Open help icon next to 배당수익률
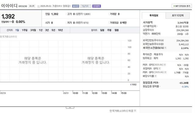This screenshot has width=195, height=113. click(156, 76)
